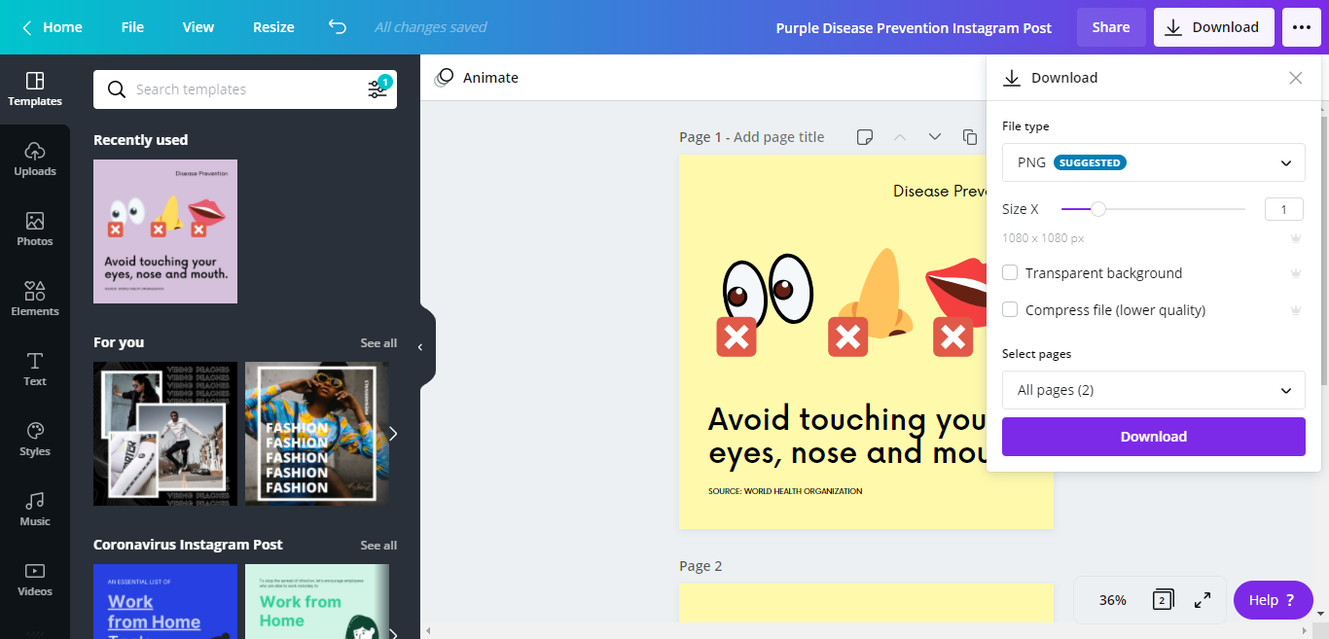Click the Search templates field
This screenshot has width=1329, height=639.
pos(245,89)
